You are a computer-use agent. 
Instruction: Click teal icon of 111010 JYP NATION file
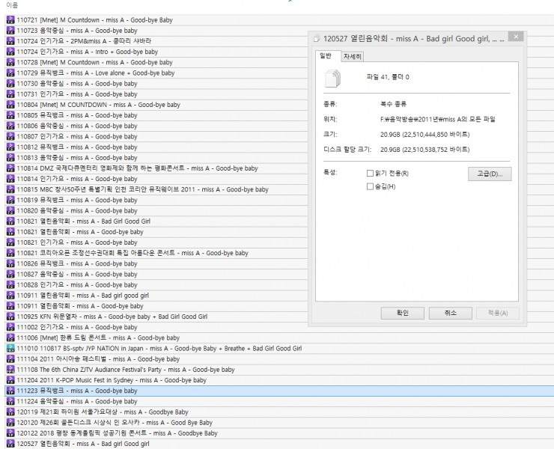click(x=10, y=348)
